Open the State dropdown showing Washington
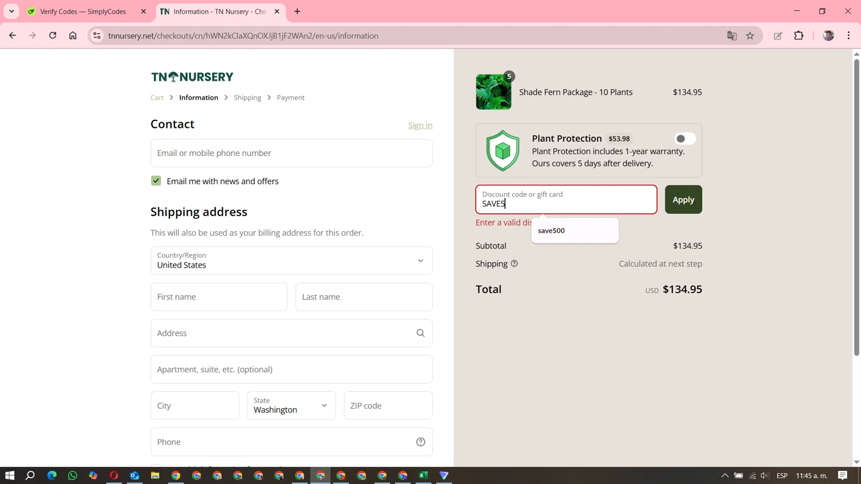The width and height of the screenshot is (861, 484). coord(292,405)
